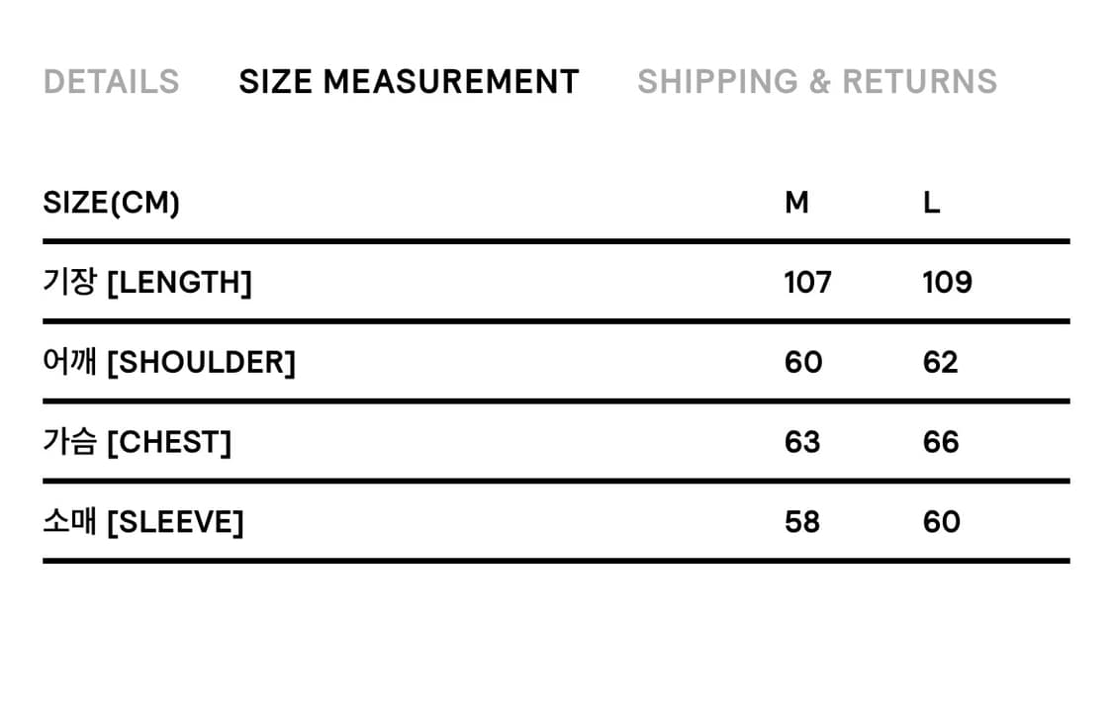Select the M shoulder value 60

tap(803, 363)
